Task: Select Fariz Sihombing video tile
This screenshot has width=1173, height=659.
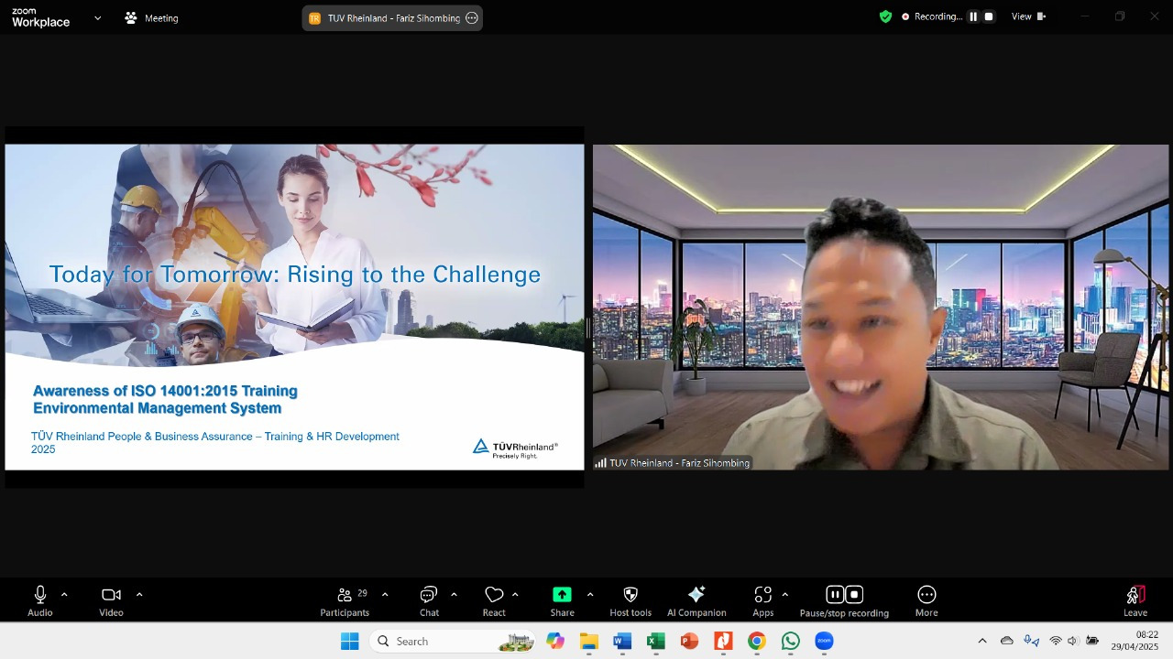Action: (x=881, y=307)
